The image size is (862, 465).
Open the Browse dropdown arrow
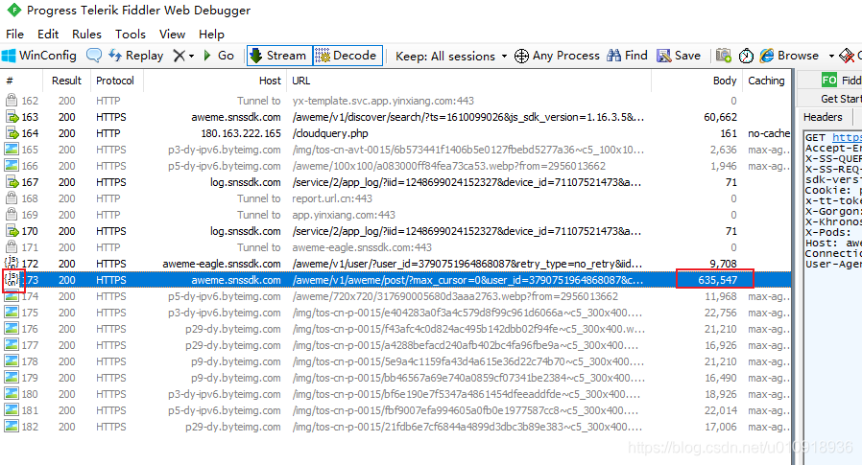click(x=831, y=56)
